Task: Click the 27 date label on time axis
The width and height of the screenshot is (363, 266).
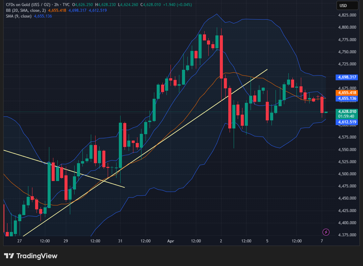Action: (x=19, y=241)
